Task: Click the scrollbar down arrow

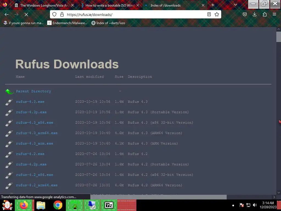Action: tap(279, 192)
